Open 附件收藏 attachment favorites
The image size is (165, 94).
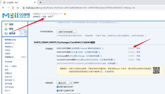8,84
